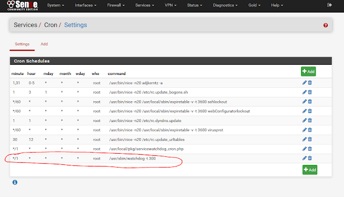This screenshot has width=344, height=197.
Task: Expand the Diagnostics dropdown menu
Action: (x=225, y=5)
